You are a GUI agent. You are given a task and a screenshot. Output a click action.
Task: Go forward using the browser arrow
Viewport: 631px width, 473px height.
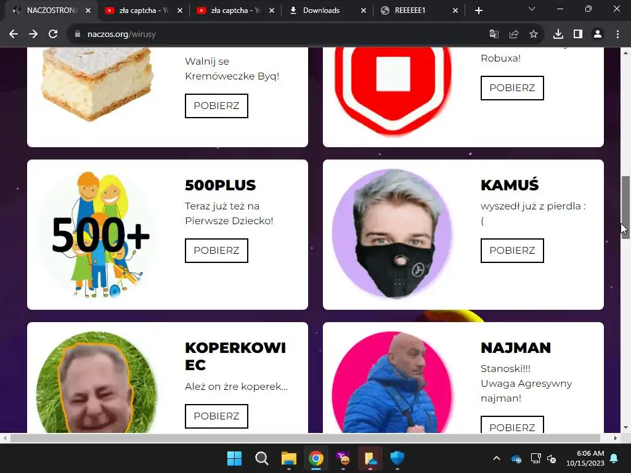pos(33,34)
